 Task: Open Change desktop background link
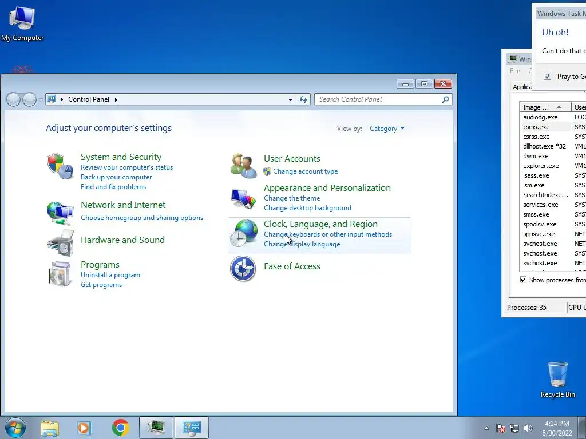pyautogui.click(x=307, y=208)
